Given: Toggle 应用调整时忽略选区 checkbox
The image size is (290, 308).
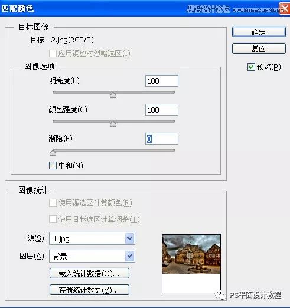Looking at the screenshot, I should (x=53, y=54).
